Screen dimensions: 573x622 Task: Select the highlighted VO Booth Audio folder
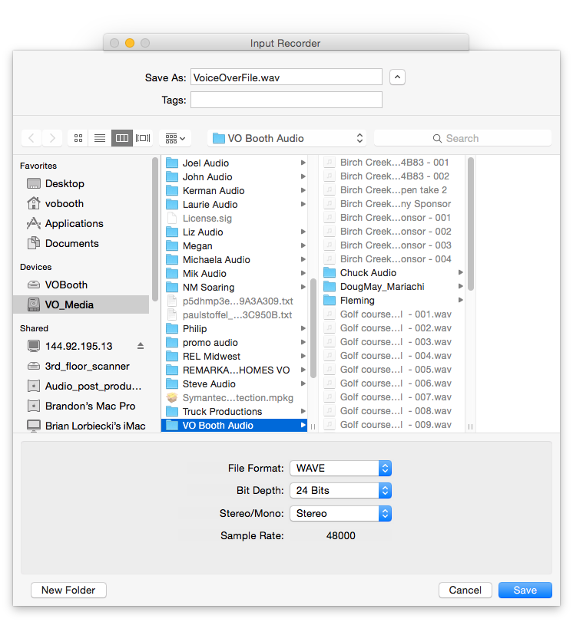click(234, 425)
